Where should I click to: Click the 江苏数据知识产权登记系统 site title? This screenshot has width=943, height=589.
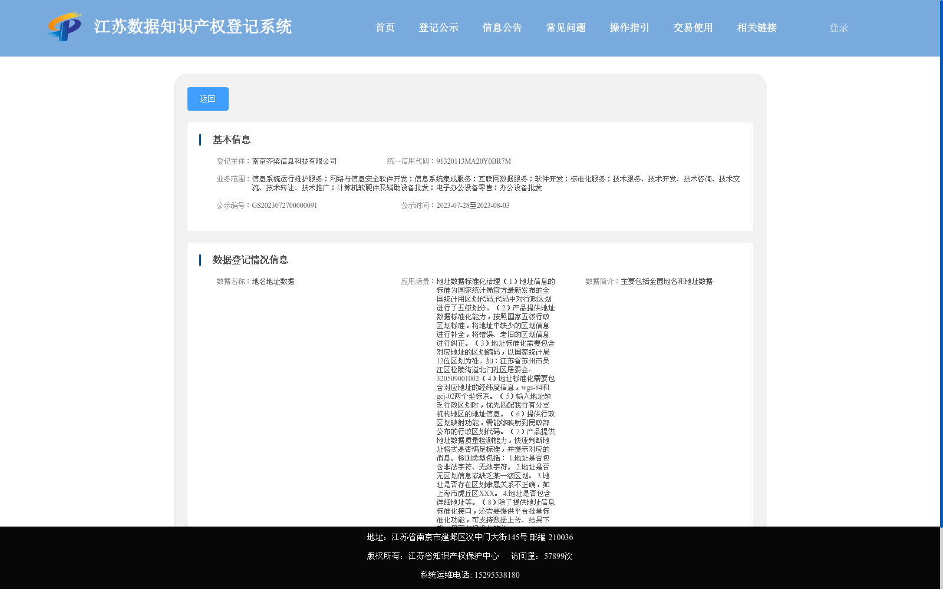pyautogui.click(x=193, y=27)
